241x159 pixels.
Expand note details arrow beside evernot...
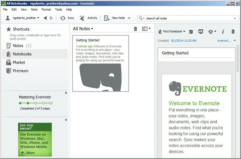pyautogui.click(x=235, y=41)
